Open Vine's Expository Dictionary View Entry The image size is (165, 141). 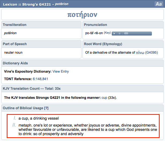[61, 72]
